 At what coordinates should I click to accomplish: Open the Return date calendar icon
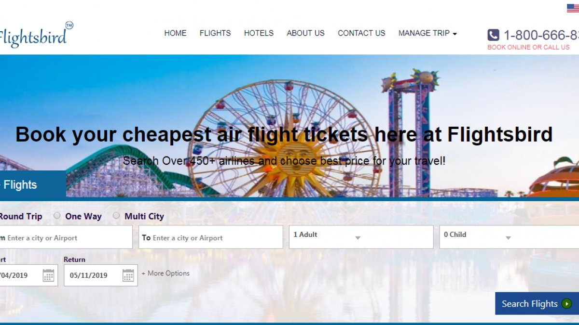coord(128,275)
